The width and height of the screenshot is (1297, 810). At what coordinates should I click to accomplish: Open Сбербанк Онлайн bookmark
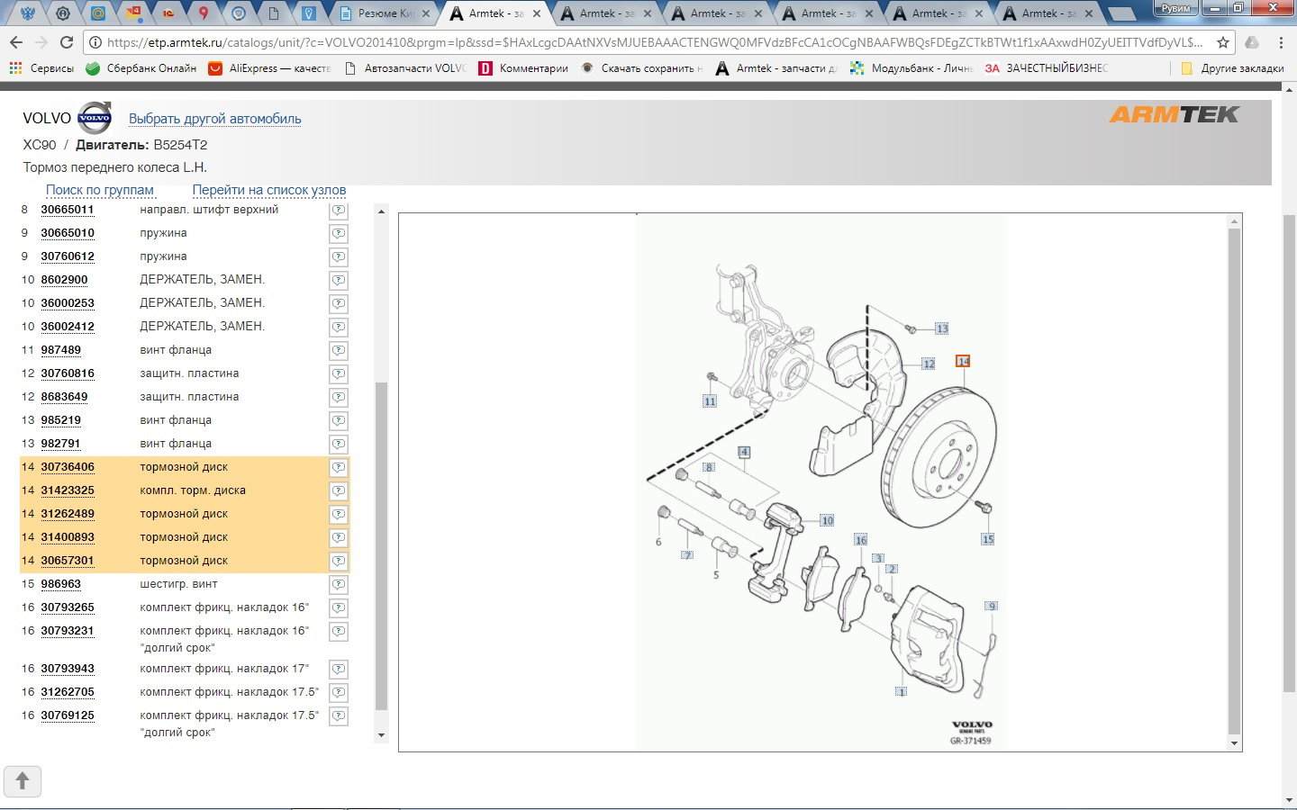click(141, 68)
